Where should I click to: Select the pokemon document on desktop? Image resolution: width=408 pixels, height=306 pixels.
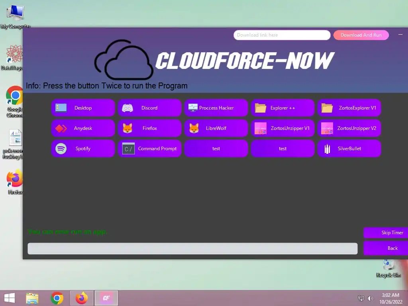pos(12,144)
